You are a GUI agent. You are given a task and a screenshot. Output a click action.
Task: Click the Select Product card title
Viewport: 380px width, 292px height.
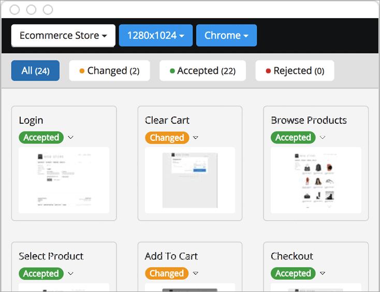(51, 256)
